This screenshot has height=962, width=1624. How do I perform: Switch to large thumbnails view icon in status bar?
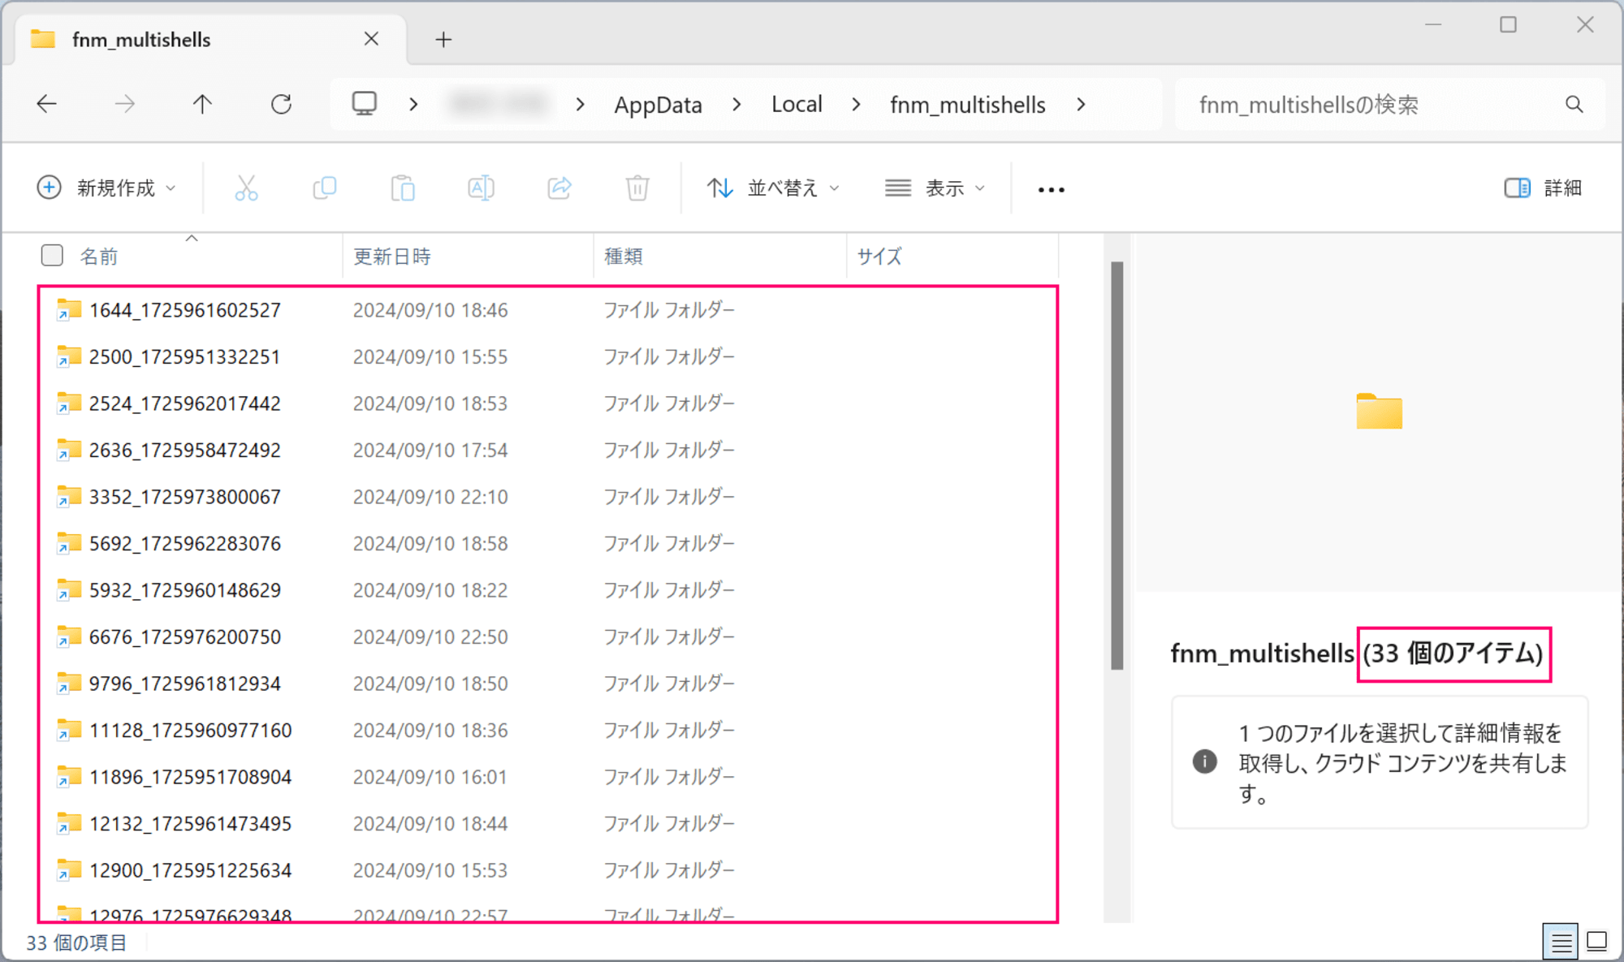1596,942
